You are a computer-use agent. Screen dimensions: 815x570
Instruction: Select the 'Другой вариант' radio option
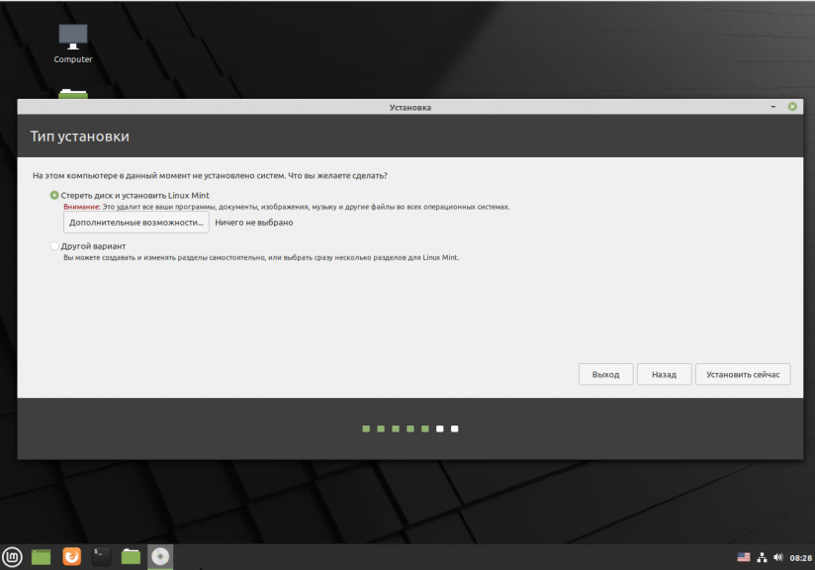tap(54, 245)
